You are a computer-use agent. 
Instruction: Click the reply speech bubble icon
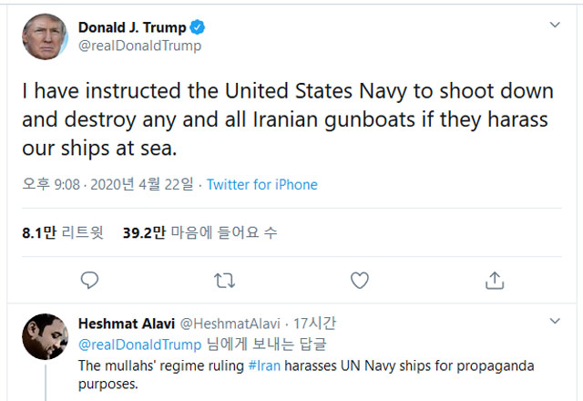[x=89, y=279]
